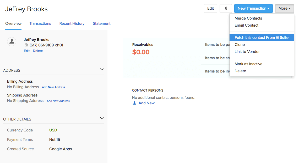The image size is (299, 163).
Task: Select Email Contact from menu
Action: (246, 25)
